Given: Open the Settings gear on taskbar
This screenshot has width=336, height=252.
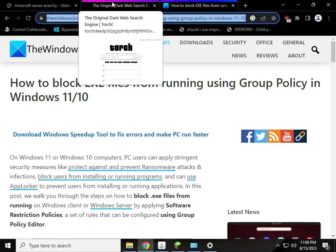Looking at the screenshot, I should (210, 245).
